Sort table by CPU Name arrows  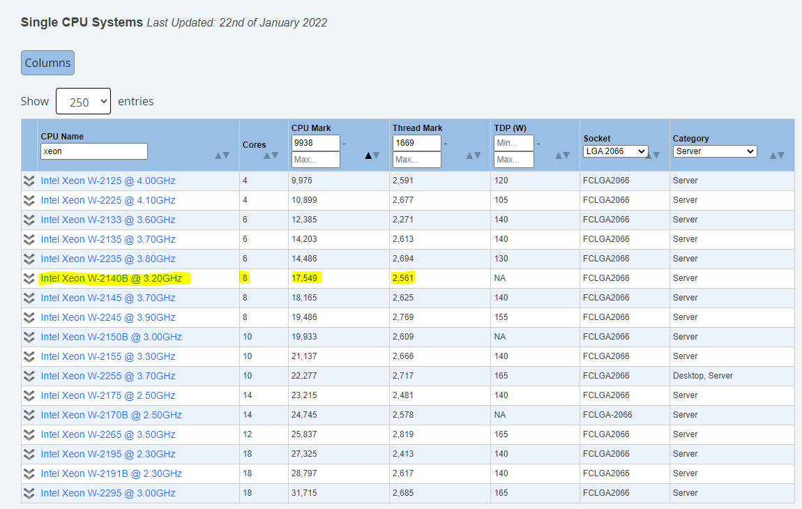click(x=222, y=155)
